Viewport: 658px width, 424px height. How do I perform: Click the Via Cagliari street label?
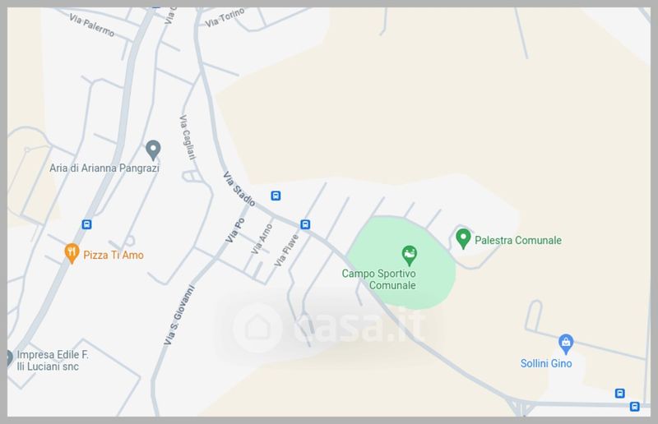click(188, 137)
